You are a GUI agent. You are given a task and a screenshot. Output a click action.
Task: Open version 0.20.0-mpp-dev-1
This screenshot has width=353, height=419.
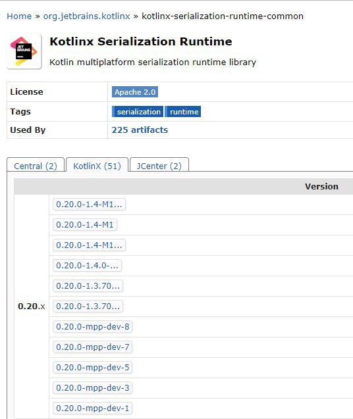click(93, 408)
